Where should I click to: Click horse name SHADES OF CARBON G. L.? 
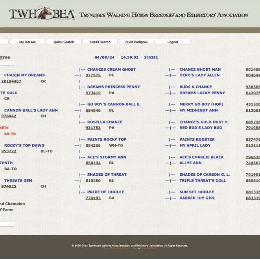[x=205, y=175]
